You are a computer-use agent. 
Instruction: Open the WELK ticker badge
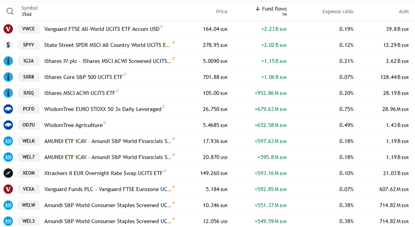click(29, 141)
